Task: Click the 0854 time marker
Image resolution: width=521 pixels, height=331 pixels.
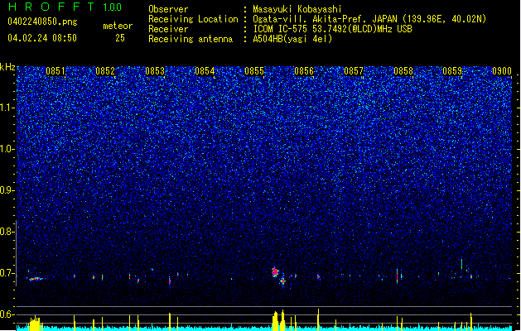Action: [205, 71]
